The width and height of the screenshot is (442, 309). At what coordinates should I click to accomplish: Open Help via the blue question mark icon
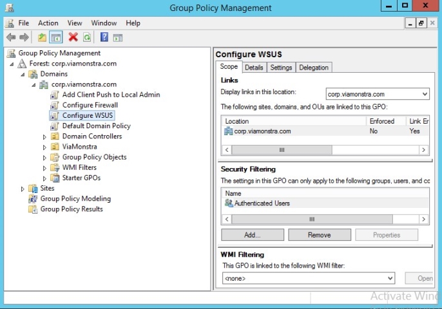(104, 37)
